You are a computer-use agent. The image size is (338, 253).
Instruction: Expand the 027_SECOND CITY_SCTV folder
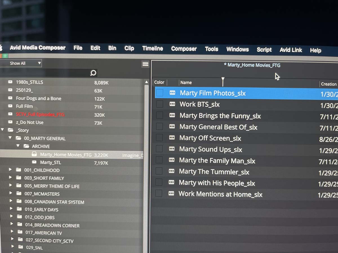pyautogui.click(x=13, y=239)
